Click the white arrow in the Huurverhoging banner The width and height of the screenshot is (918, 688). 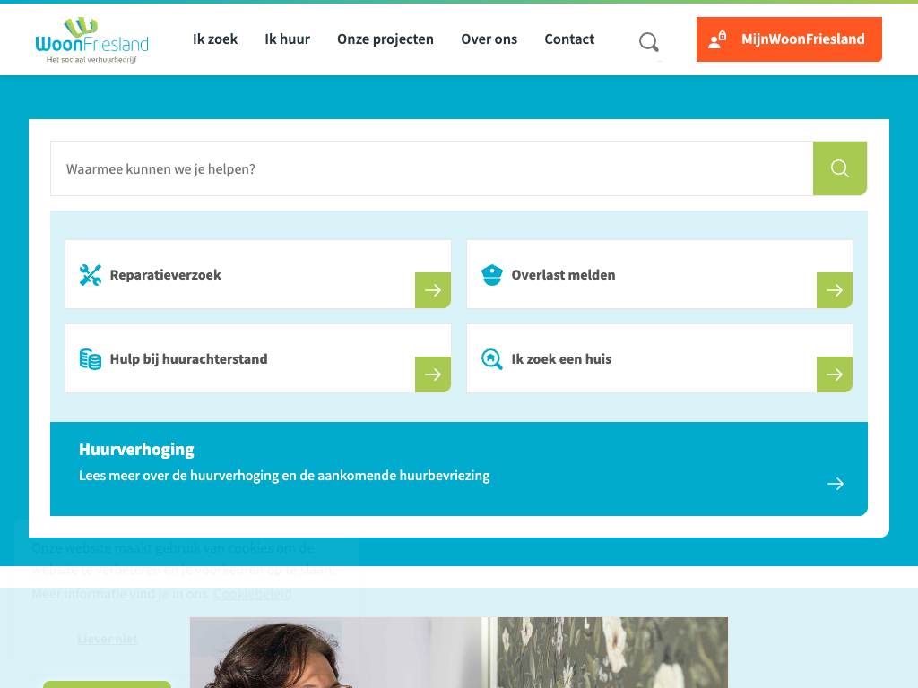(836, 484)
